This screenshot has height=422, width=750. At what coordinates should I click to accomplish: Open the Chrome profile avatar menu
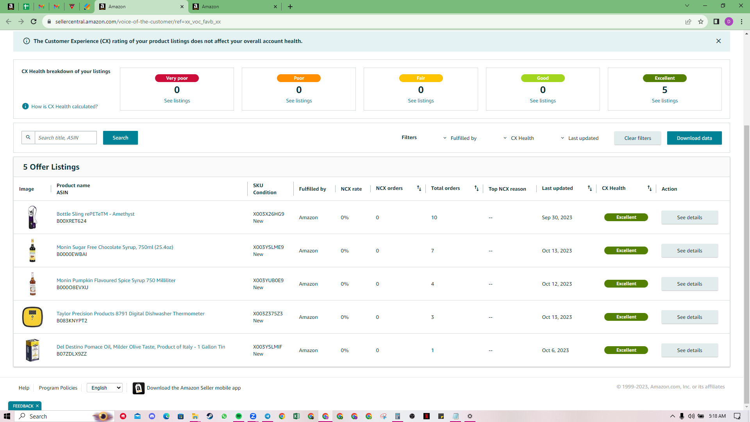(x=729, y=21)
